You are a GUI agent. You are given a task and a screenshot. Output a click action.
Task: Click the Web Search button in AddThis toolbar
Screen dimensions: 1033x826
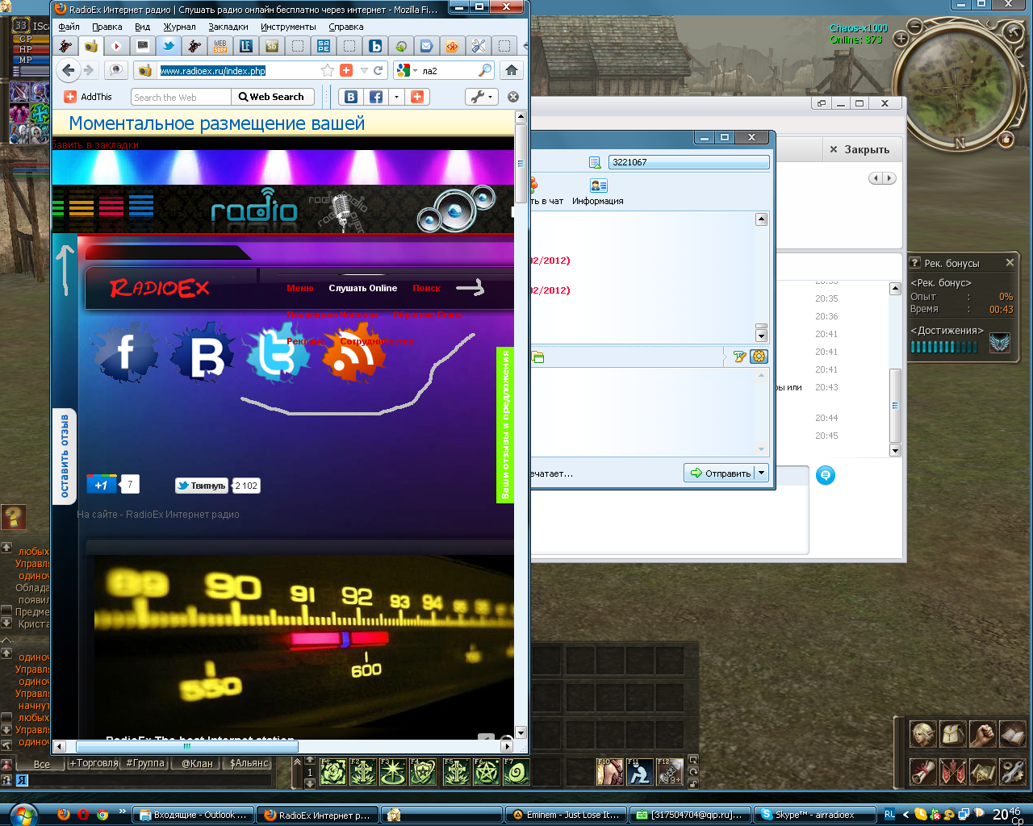coord(271,97)
